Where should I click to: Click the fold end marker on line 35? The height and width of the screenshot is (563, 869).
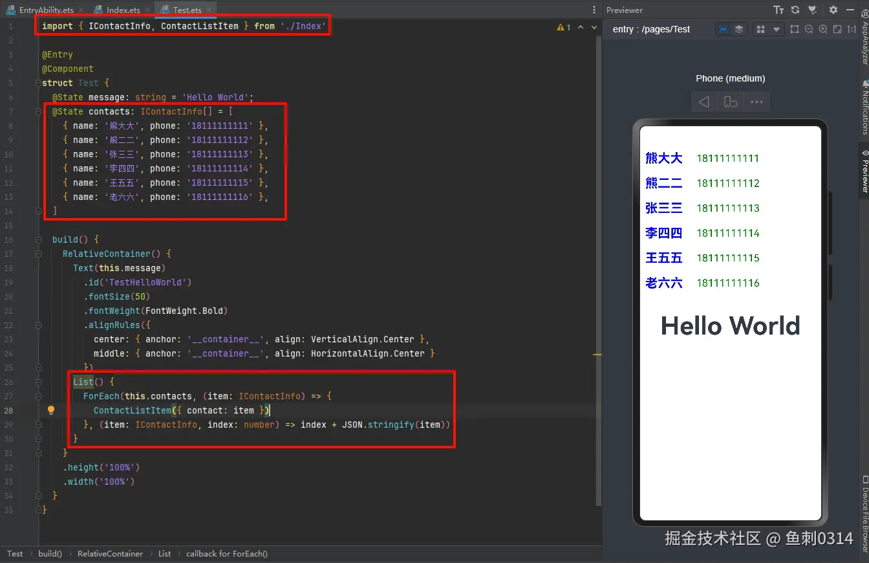click(39, 510)
